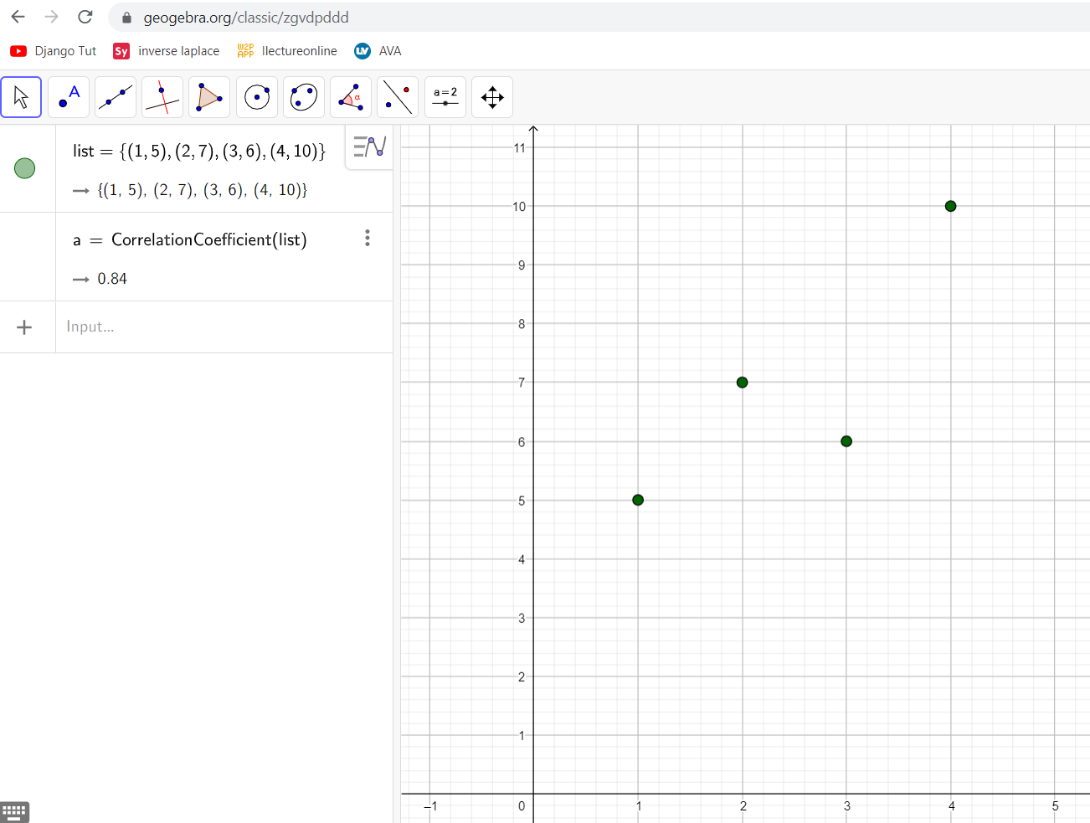Select the Point tool
Image resolution: width=1090 pixels, height=823 pixels.
(69, 97)
